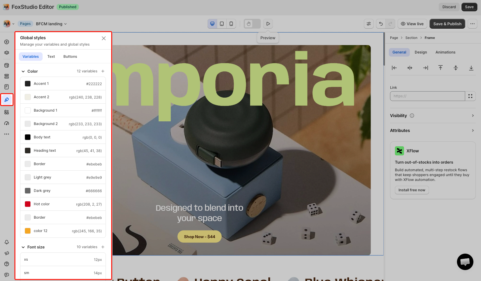Click the View live button

coord(412,24)
